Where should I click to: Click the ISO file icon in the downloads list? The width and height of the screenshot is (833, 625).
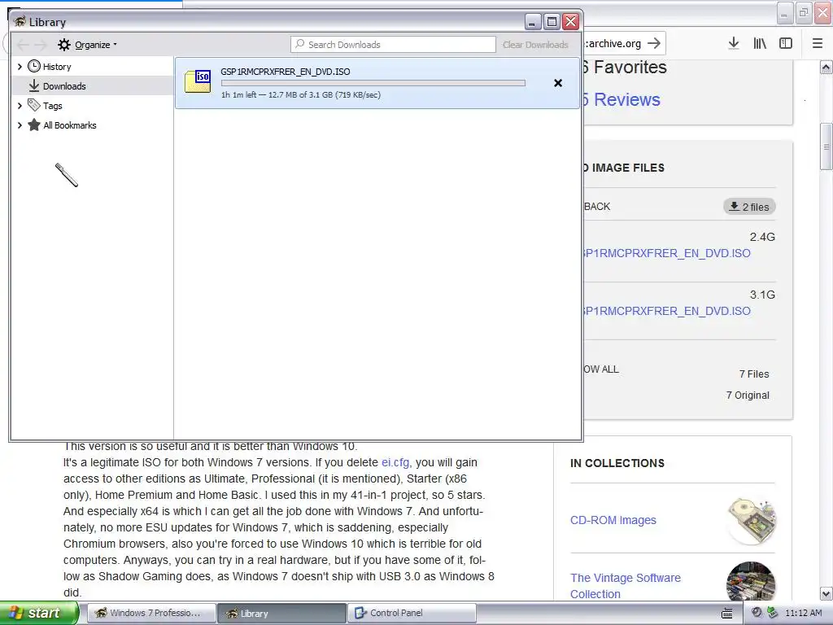[198, 82]
